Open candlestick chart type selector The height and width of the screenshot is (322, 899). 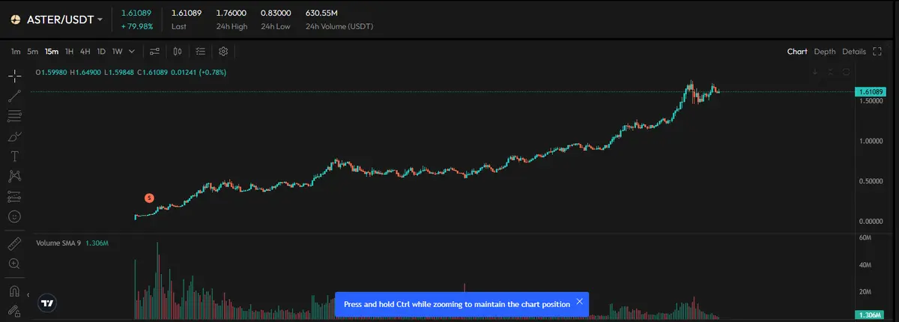(178, 52)
